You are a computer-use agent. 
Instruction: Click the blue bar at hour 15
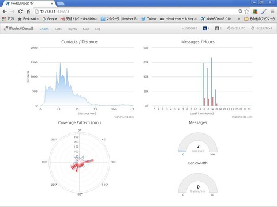point(215,97)
